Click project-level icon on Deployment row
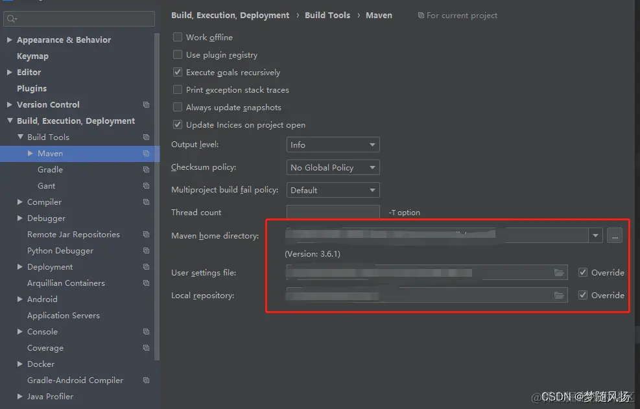The image size is (640, 409). (146, 267)
